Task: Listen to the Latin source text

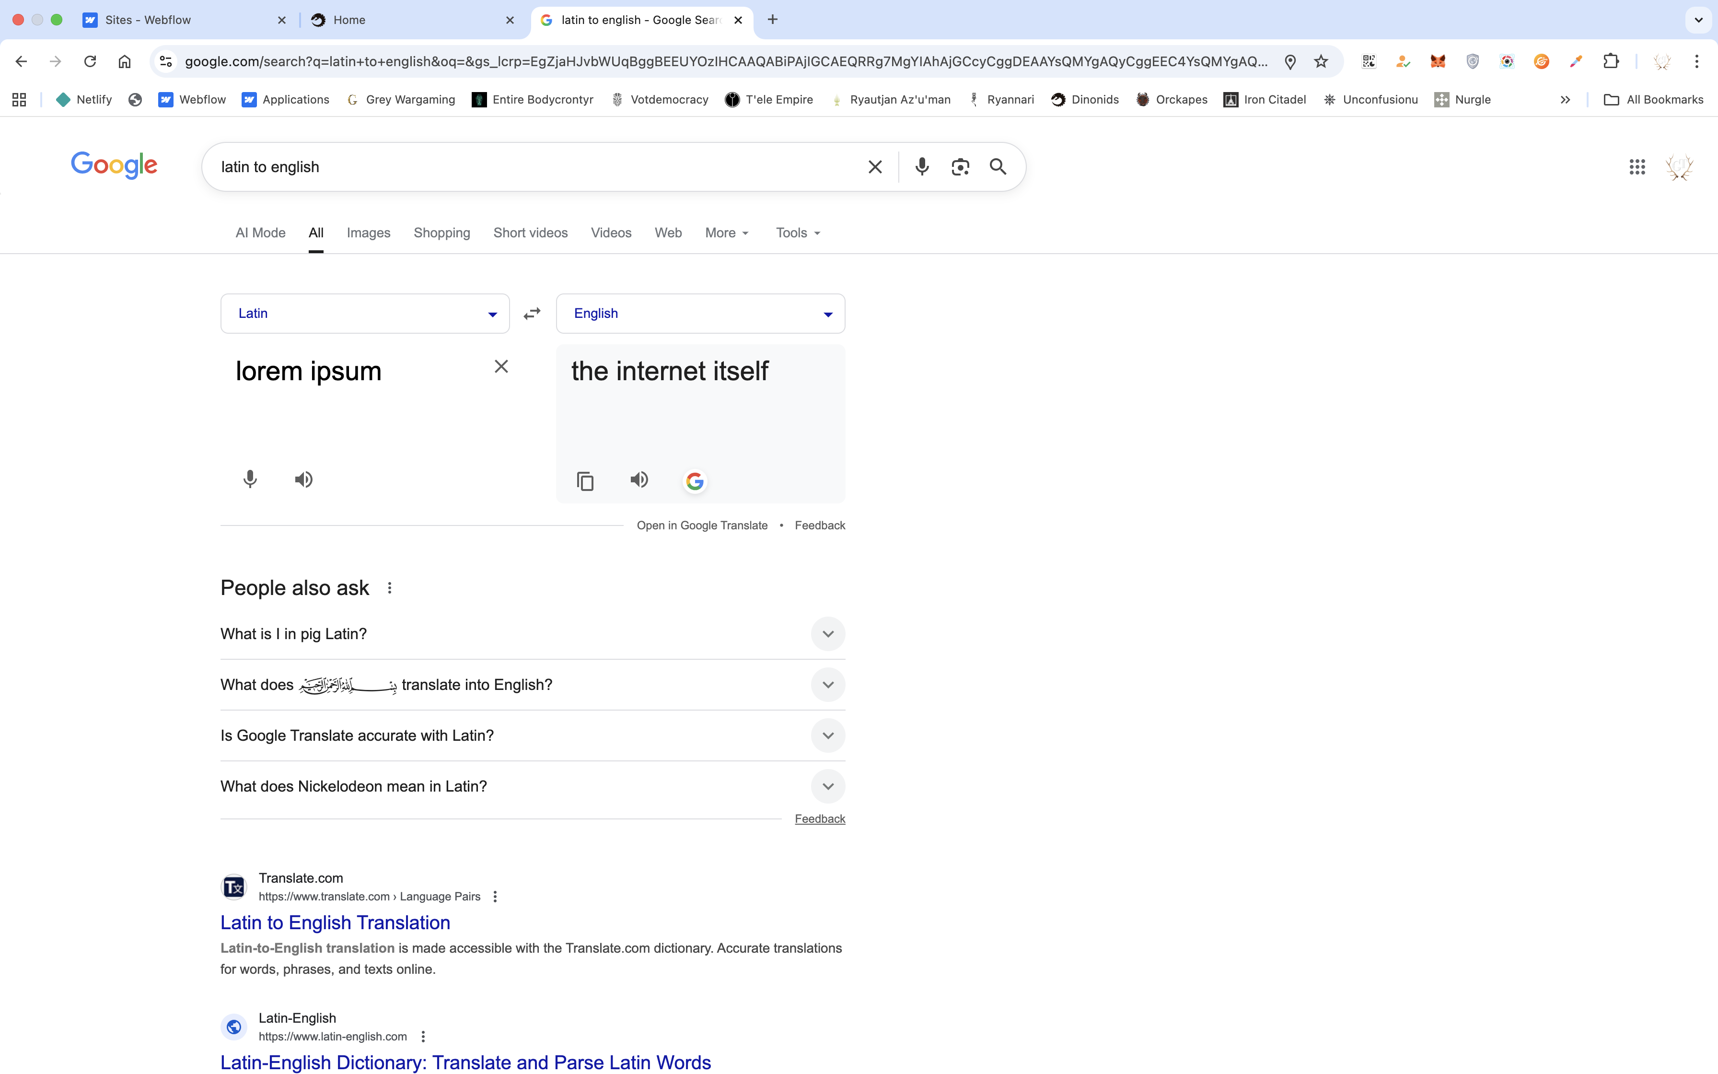Action: click(x=304, y=479)
